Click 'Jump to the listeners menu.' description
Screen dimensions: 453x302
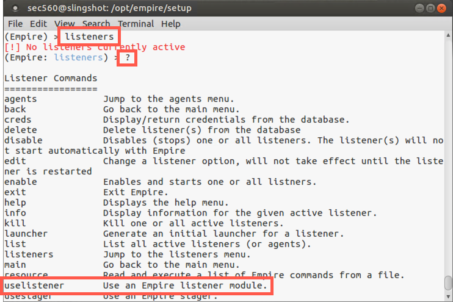point(177,254)
